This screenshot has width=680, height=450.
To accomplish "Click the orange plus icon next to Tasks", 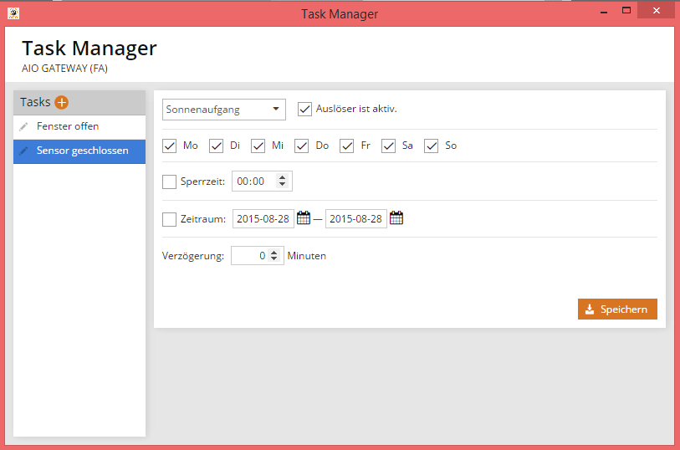I will [x=62, y=102].
